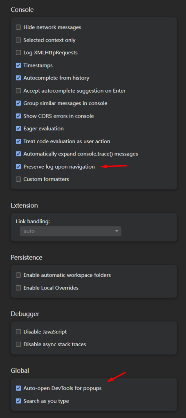
Task: Enable Accept autocomplete suggestion on Enter
Action: [18, 91]
